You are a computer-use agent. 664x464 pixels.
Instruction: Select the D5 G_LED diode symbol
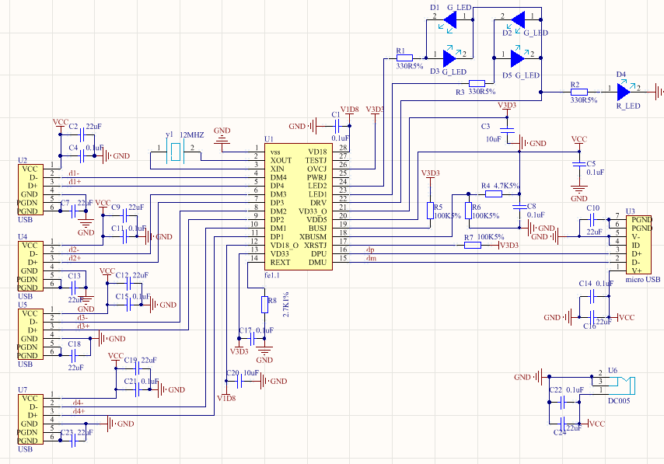(518, 58)
